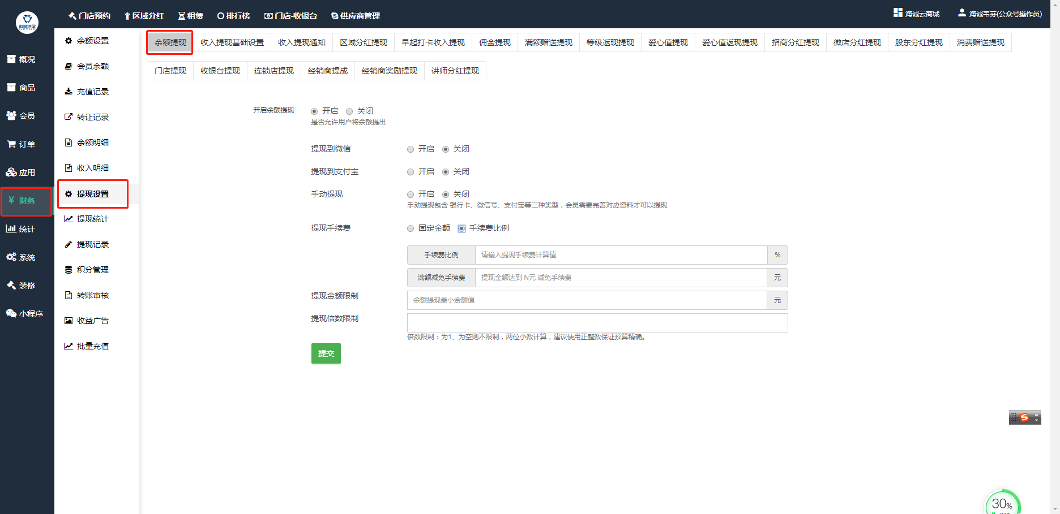This screenshot has width=1060, height=514.
Task: Click the 提现设置 gear icon
Action: pyautogui.click(x=69, y=194)
